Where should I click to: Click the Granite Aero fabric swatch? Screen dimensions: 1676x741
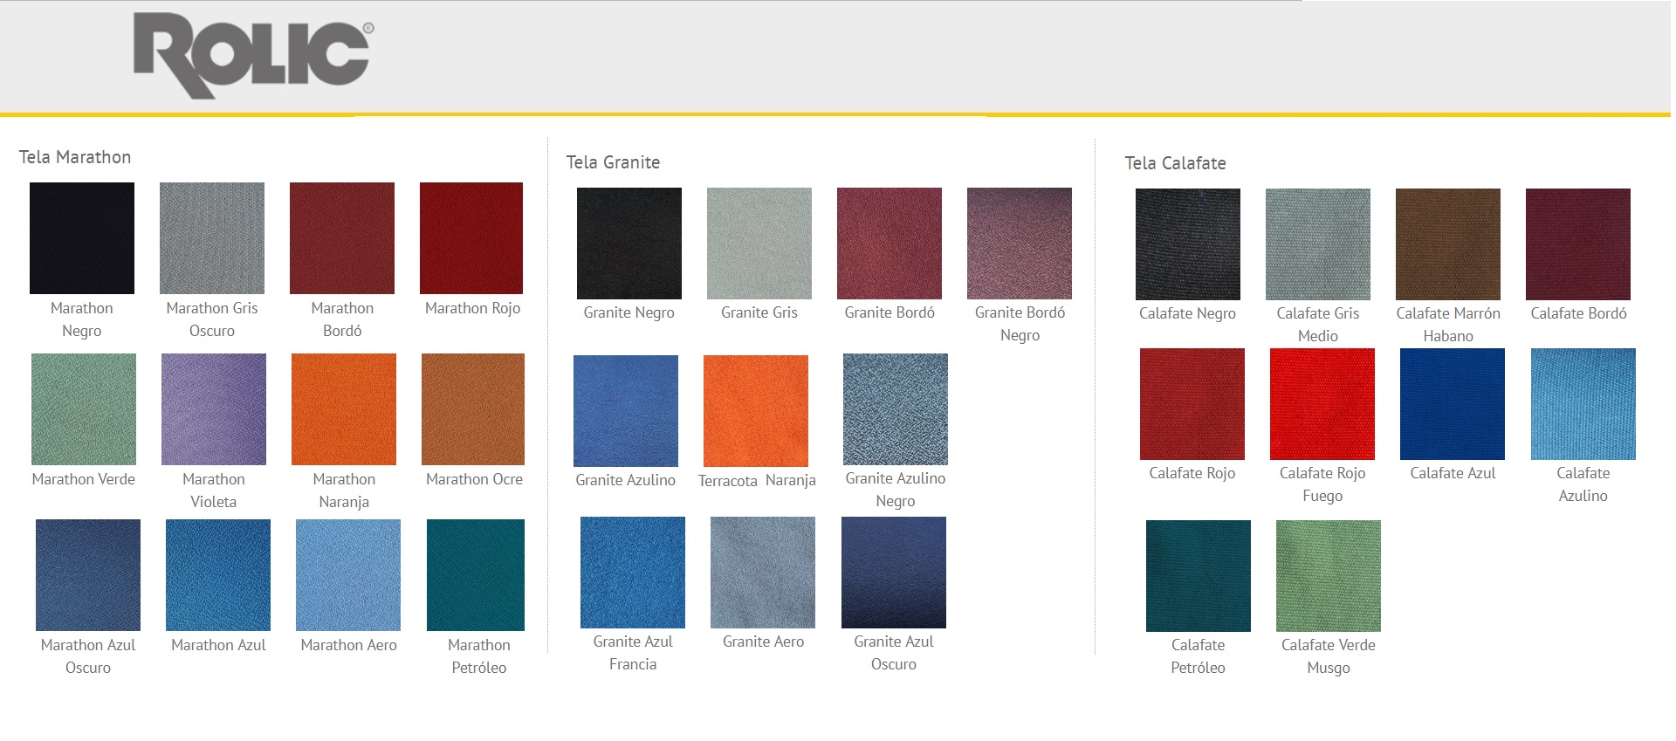coord(763,572)
